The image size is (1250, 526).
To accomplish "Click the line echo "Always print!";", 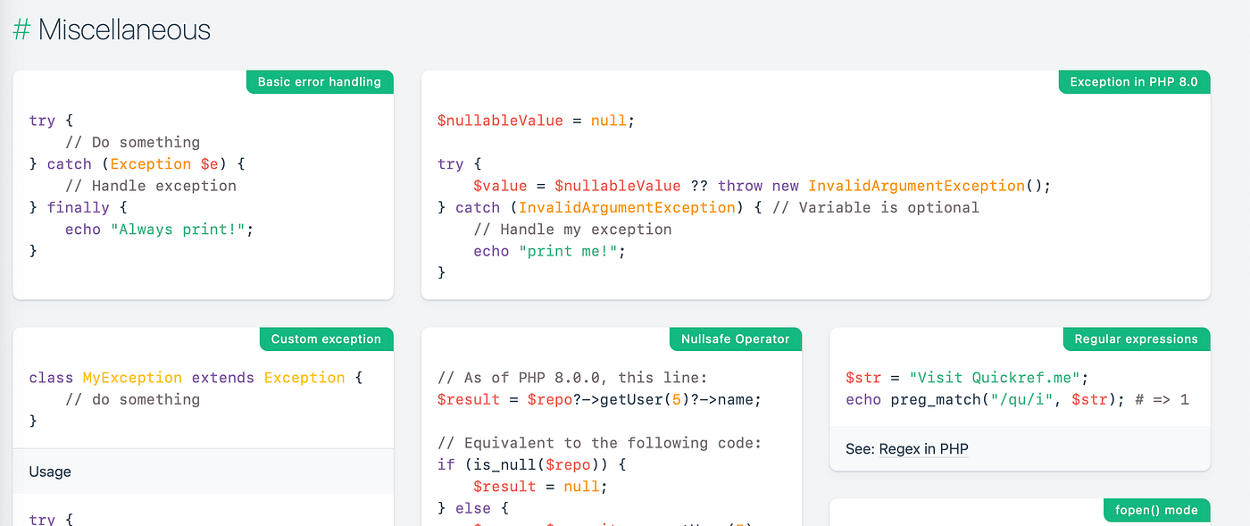I will pyautogui.click(x=159, y=230).
